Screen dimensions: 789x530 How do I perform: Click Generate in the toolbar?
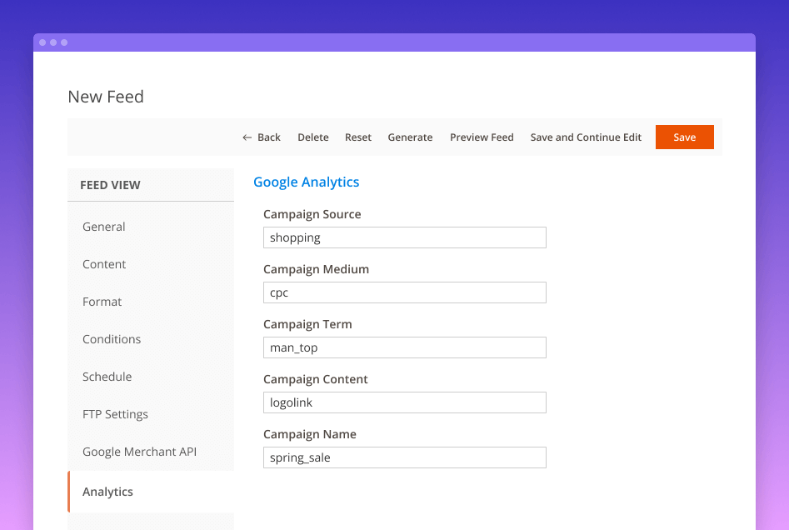[x=410, y=137]
